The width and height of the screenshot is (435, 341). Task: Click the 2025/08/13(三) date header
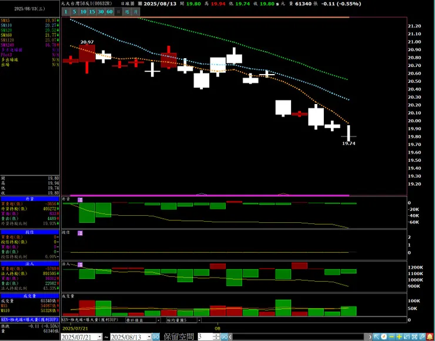[29, 9]
